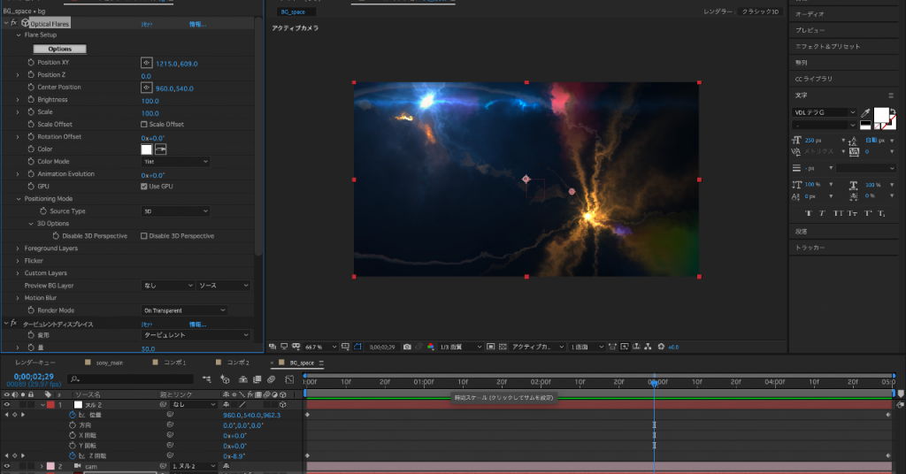Toggle motion blur icon in timeline header
906x474 pixels.
coord(271,379)
